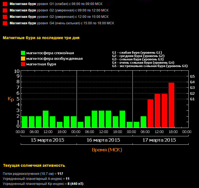Click the tallest red bar on 17 марта

171,105
